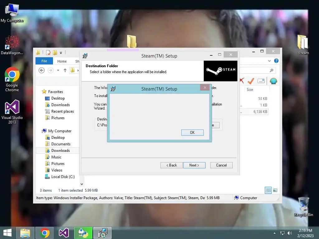Switch to the Home ribbon tab
The height and width of the screenshot is (239, 319).
click(62, 61)
